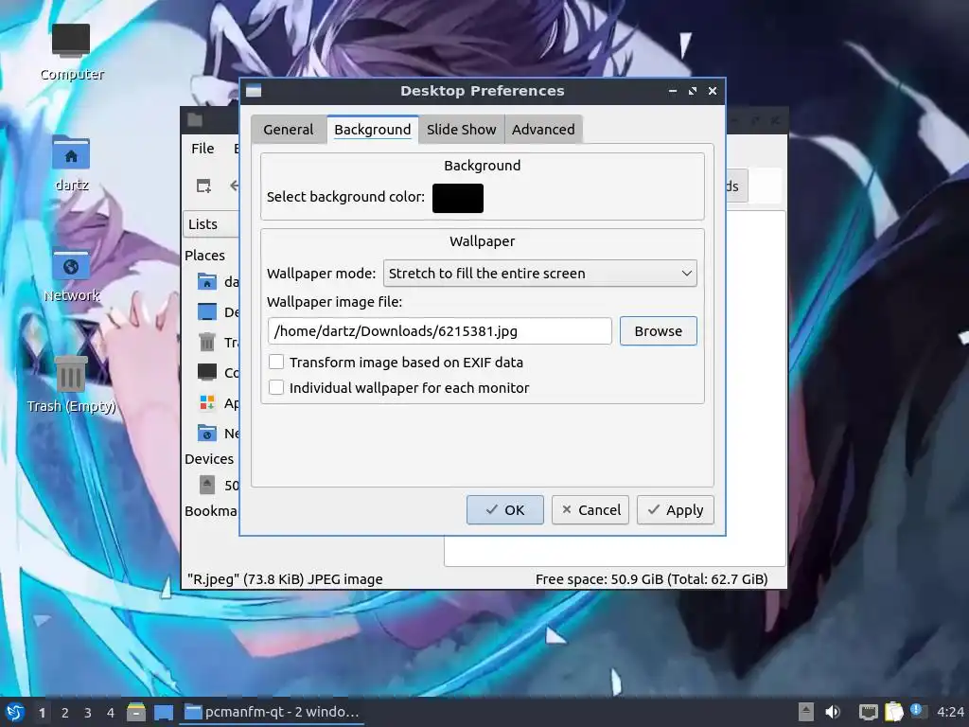
Task: Select the home folder icon in Places
Action: click(207, 282)
